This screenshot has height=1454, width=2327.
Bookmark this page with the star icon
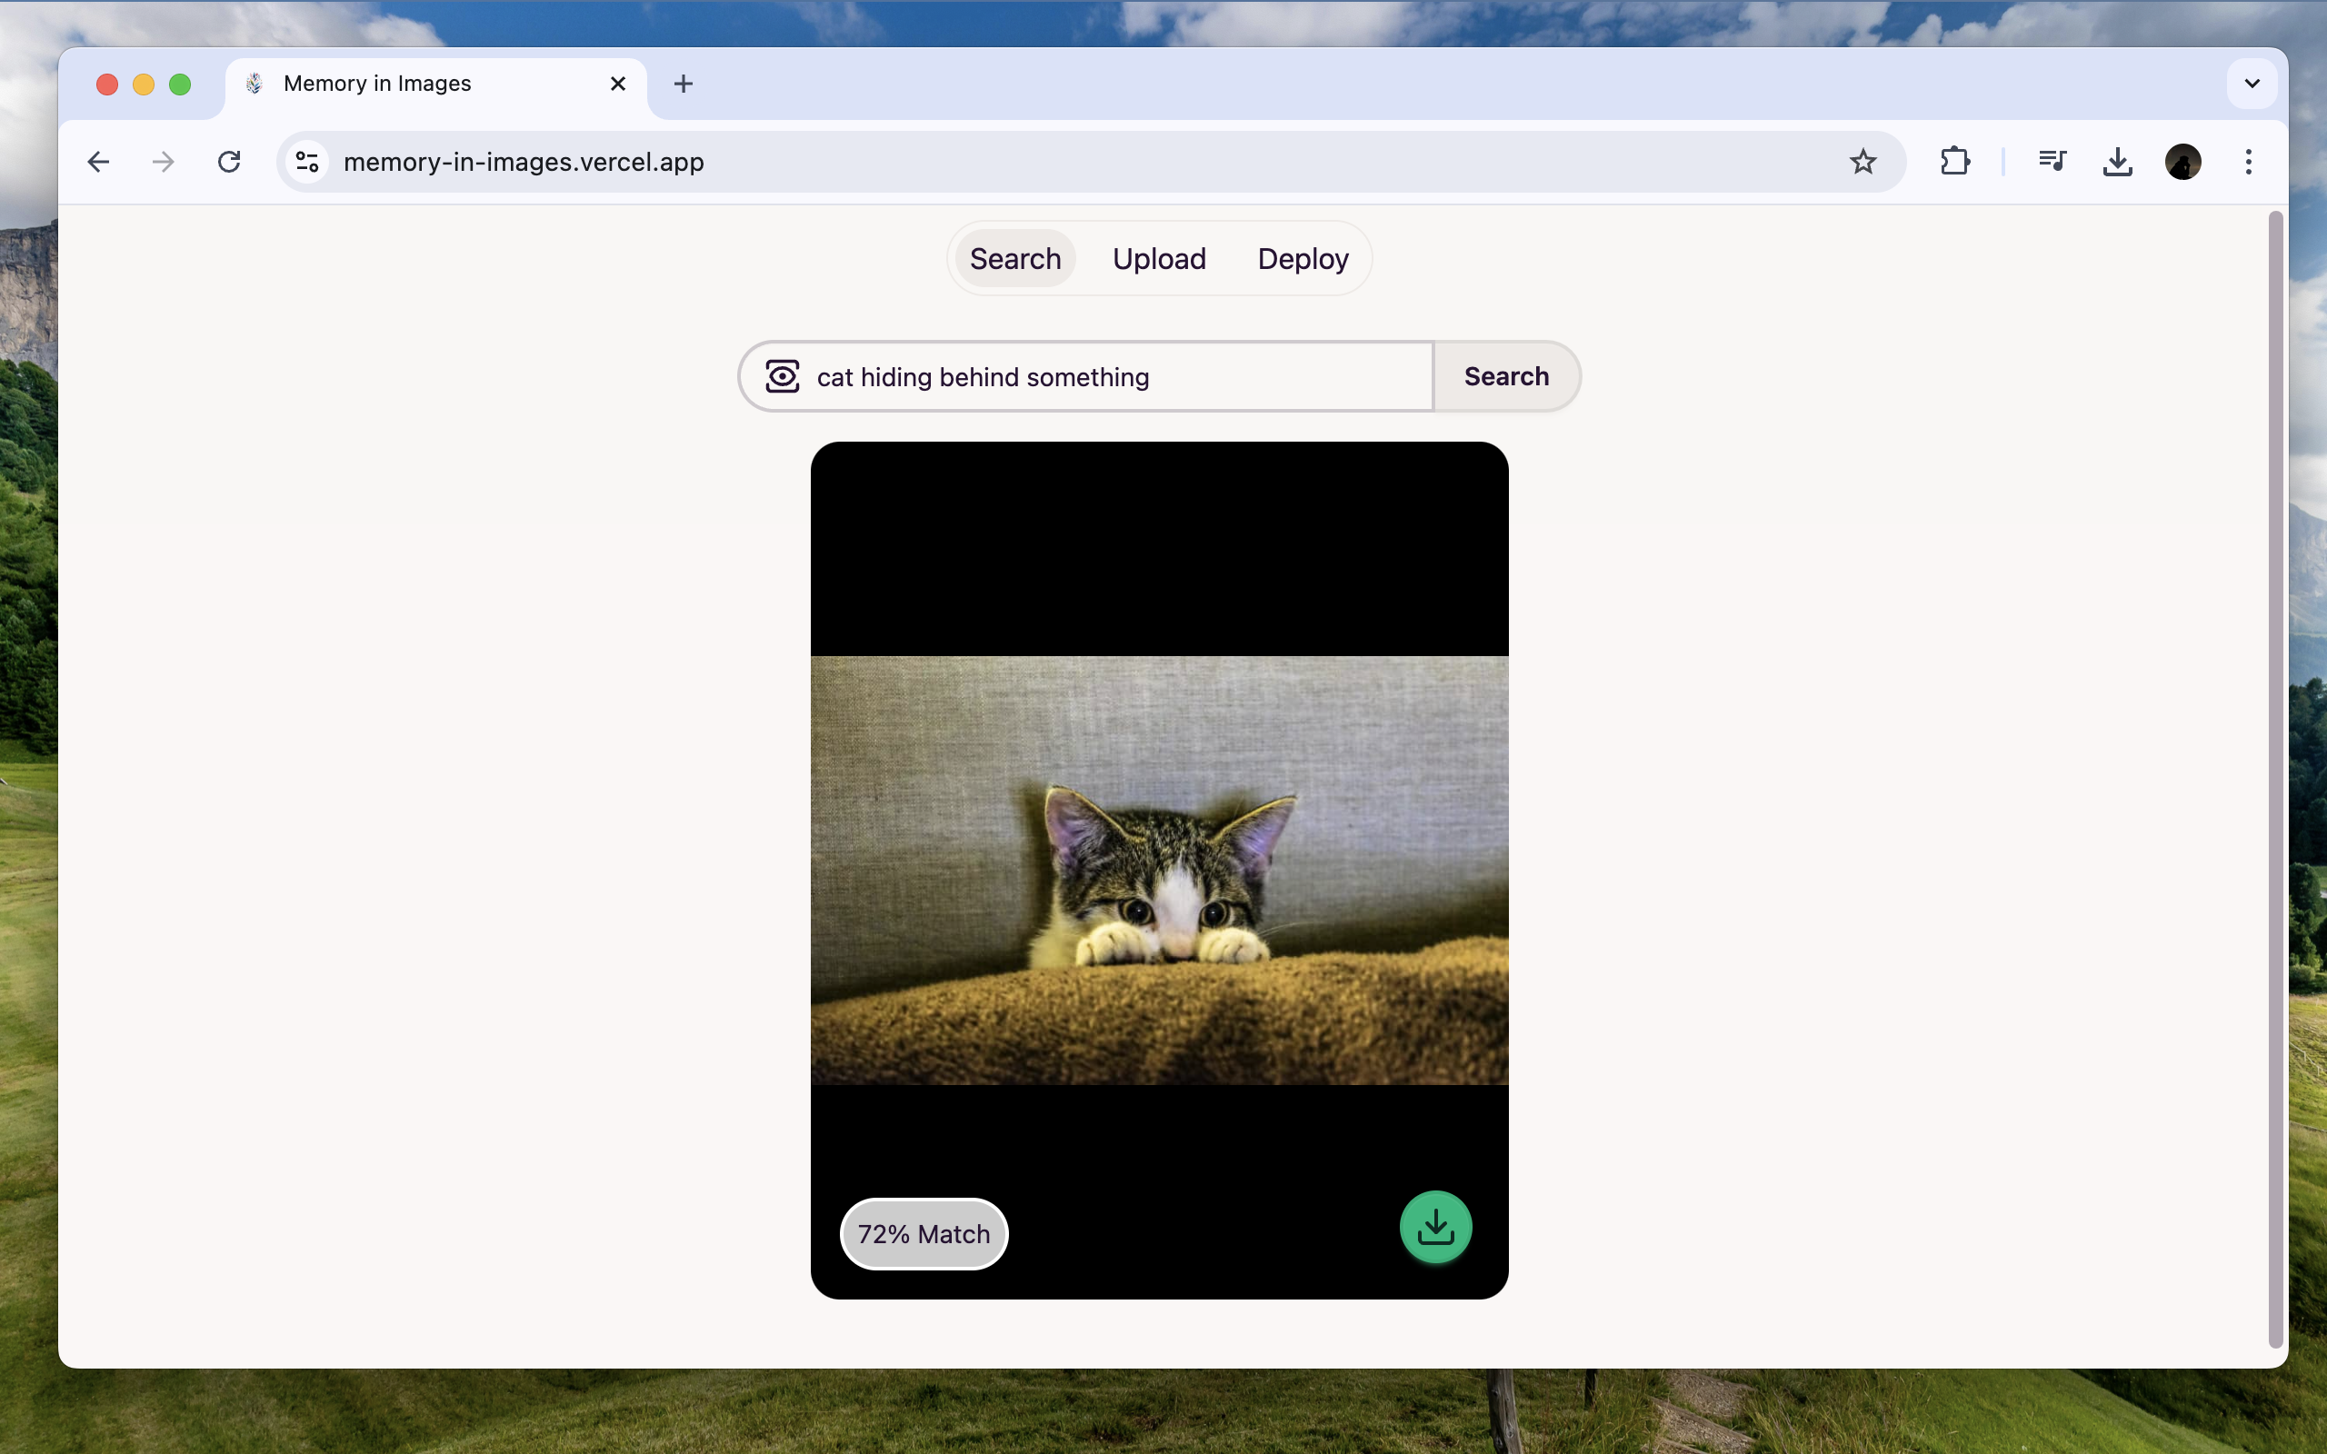1863,162
